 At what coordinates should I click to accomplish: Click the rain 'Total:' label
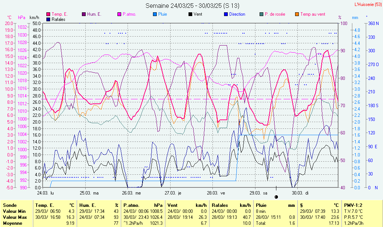(261, 223)
